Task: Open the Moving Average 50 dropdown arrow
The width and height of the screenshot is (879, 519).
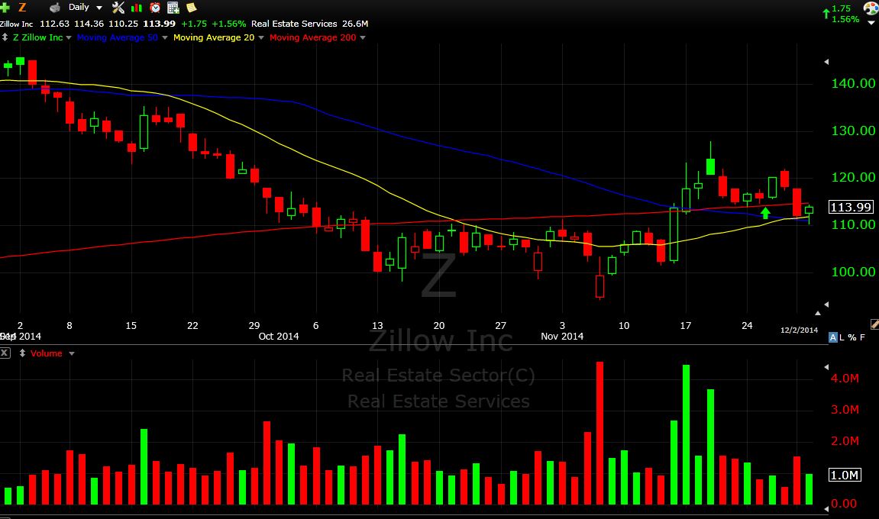Action: (165, 37)
